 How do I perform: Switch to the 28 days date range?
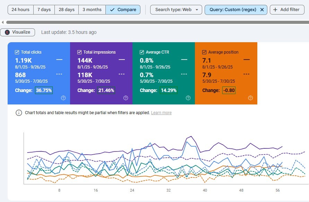point(67,10)
